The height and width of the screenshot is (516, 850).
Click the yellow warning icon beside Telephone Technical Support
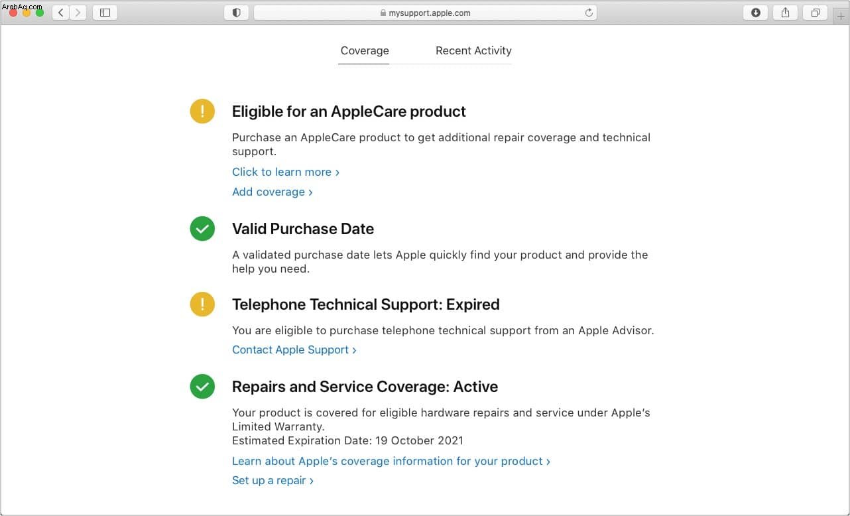(202, 304)
